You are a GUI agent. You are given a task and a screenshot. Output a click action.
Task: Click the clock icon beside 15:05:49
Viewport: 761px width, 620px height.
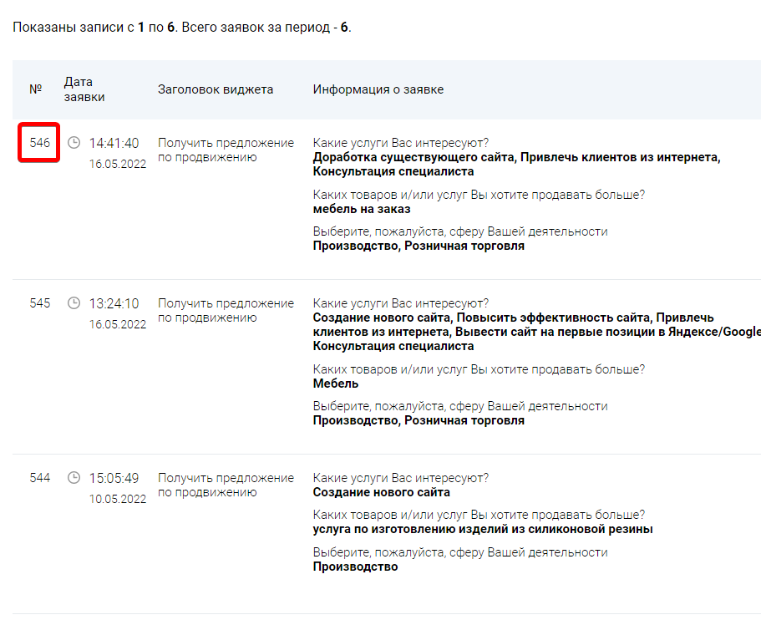[x=74, y=478]
